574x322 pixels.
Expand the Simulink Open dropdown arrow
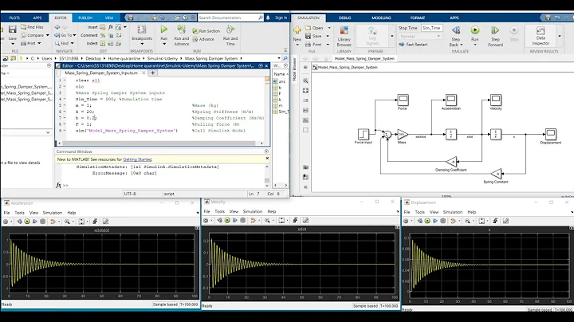tap(329, 28)
